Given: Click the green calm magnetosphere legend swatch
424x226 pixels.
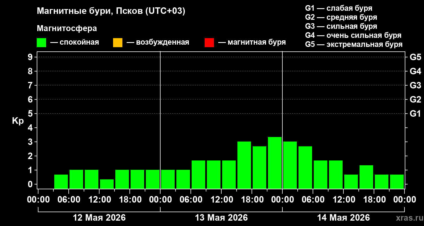Looking at the screenshot, I should (x=41, y=43).
